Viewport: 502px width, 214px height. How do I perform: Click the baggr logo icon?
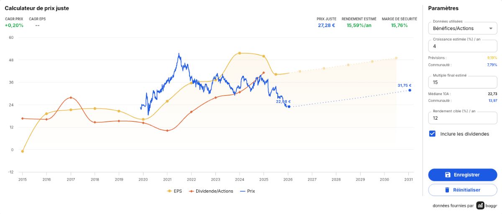pos(480,206)
